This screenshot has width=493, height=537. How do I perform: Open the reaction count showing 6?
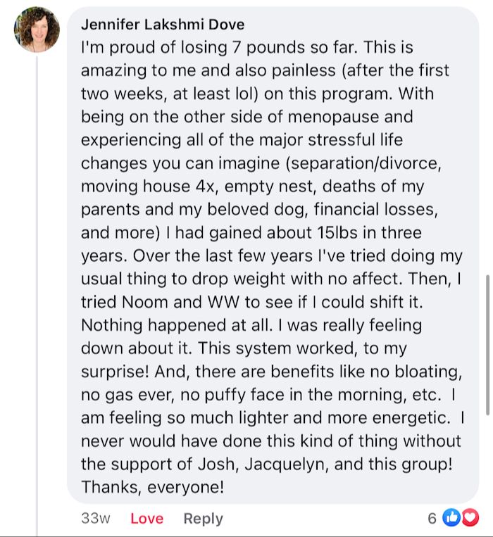pos(432,519)
